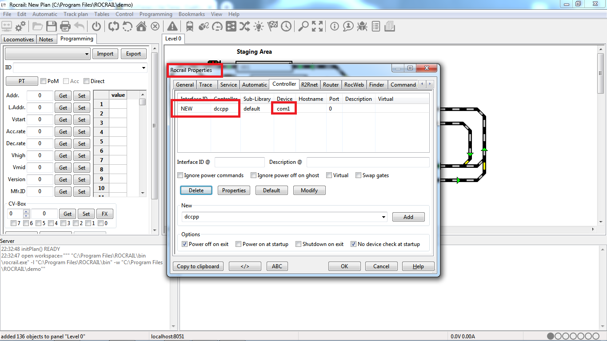Open the IID dropdown in Programming panel
The width and height of the screenshot is (607, 341).
pos(144,68)
